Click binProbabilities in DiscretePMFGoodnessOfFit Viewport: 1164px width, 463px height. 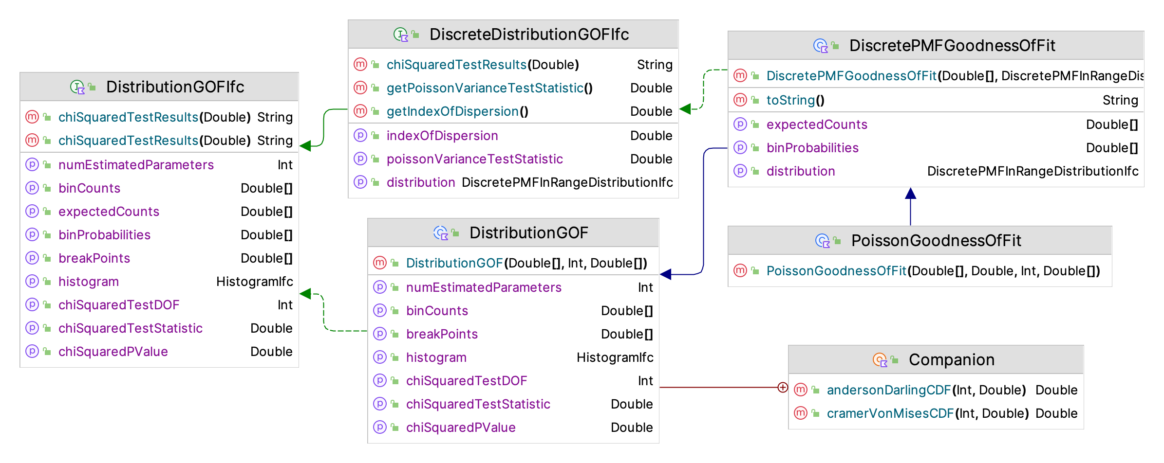(812, 148)
